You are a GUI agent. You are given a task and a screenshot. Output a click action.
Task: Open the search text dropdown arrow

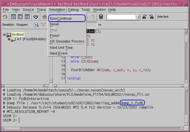click(x=138, y=17)
